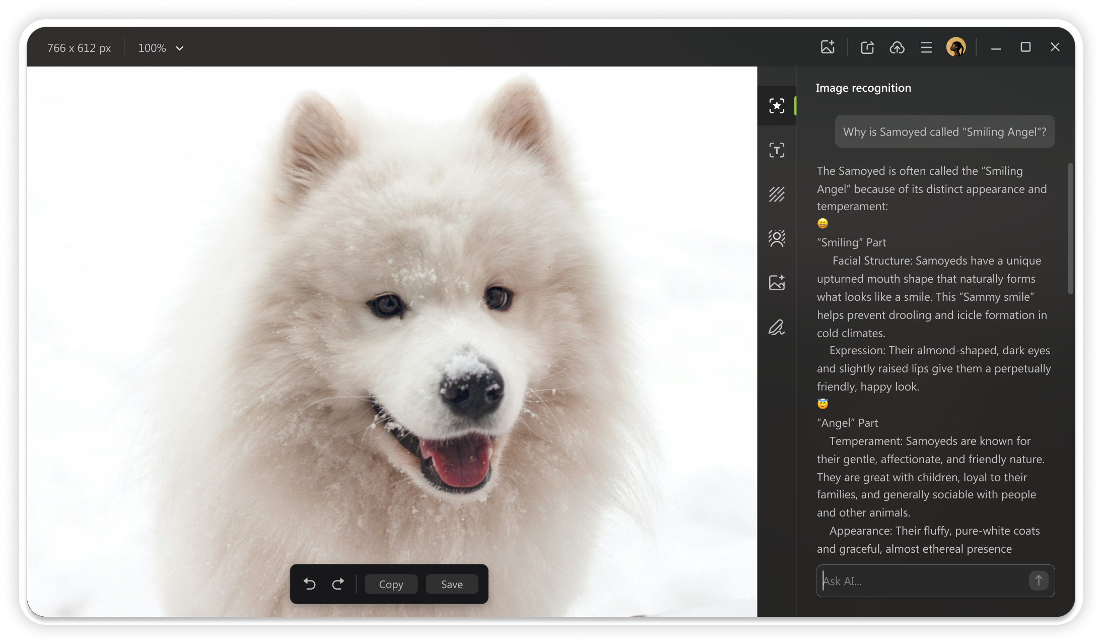Expand the zoom percentage dropdown

[179, 48]
